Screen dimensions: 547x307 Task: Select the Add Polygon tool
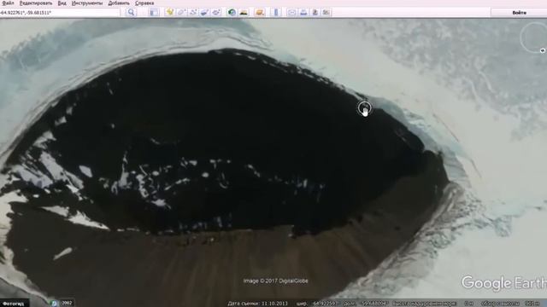181,13
